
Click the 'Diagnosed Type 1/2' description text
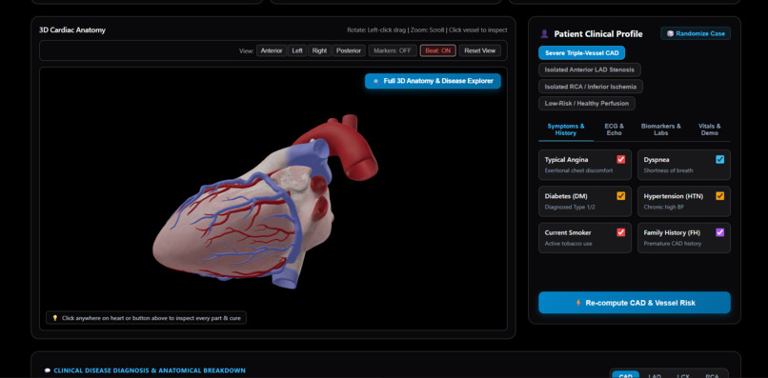pos(570,208)
